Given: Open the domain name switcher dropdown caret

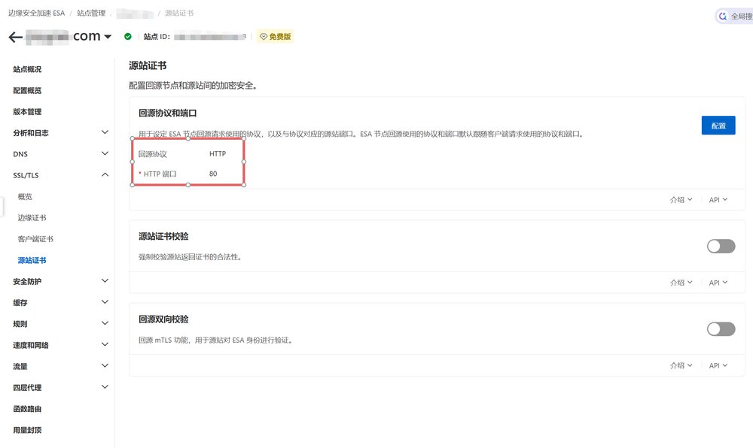Looking at the screenshot, I should (108, 37).
